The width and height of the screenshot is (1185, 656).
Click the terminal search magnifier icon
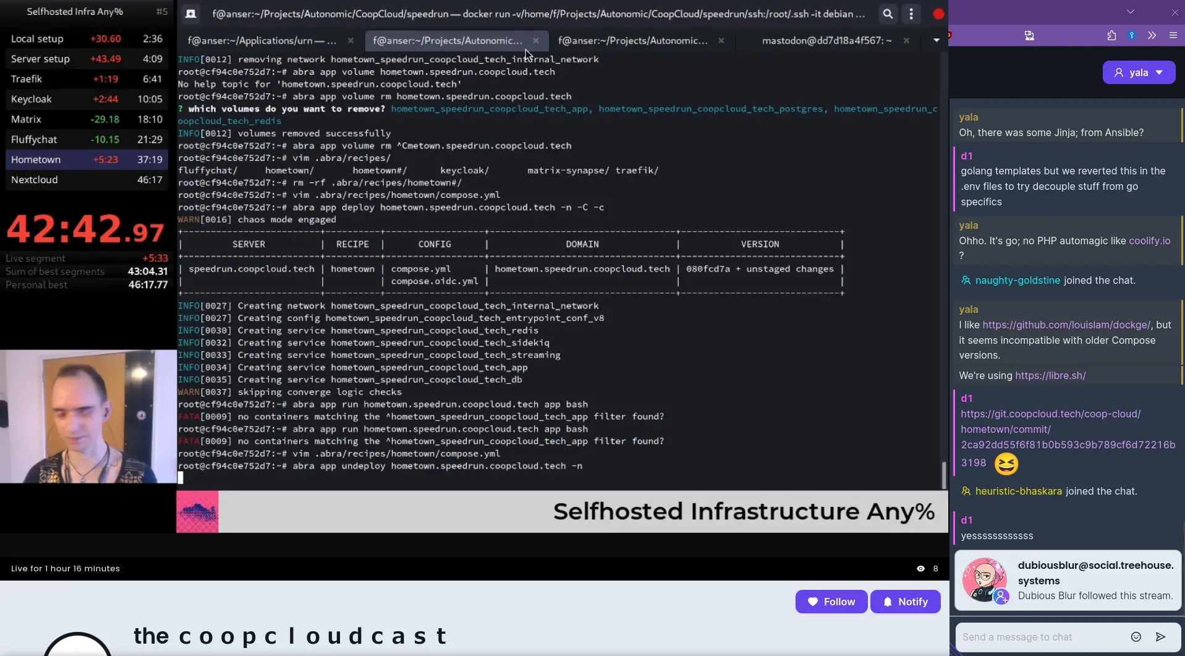[888, 14]
